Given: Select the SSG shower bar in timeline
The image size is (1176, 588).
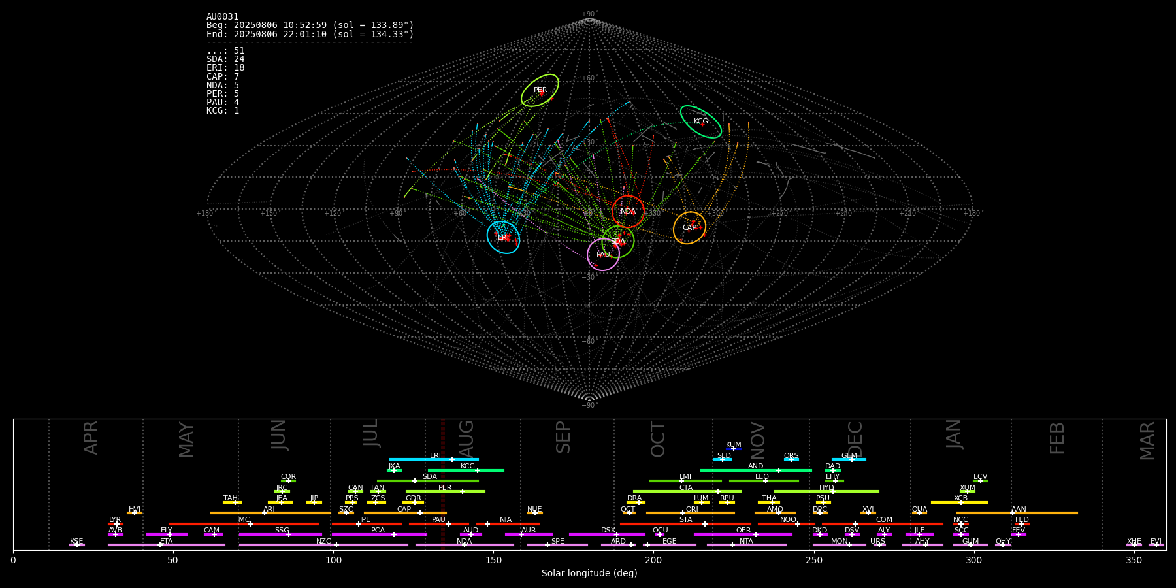Looking at the screenshot, I should pyautogui.click(x=280, y=534).
